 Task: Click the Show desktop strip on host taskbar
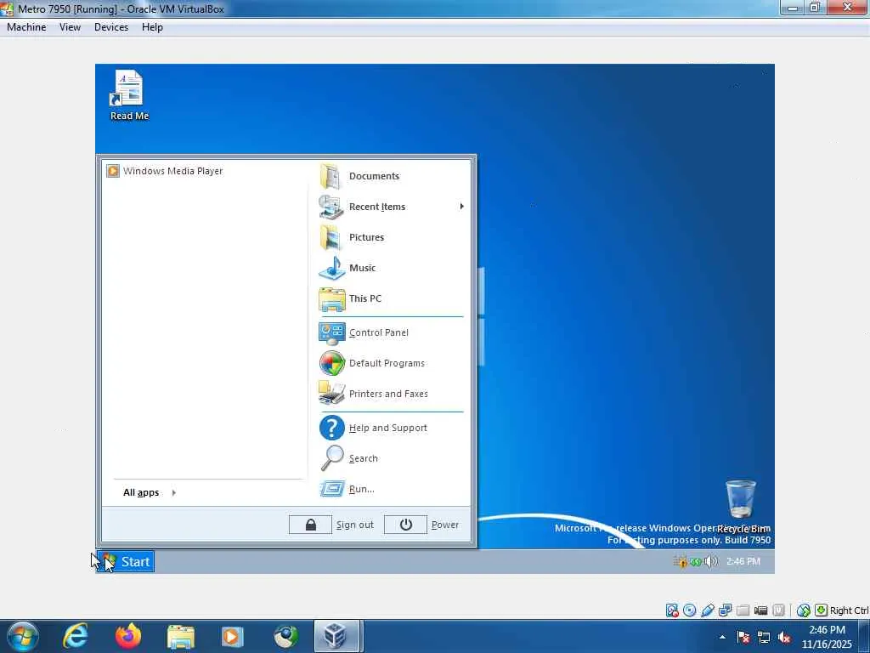(864, 637)
